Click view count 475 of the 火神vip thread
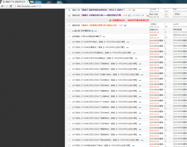The width and height of the screenshot is (187, 147). tap(166, 38)
